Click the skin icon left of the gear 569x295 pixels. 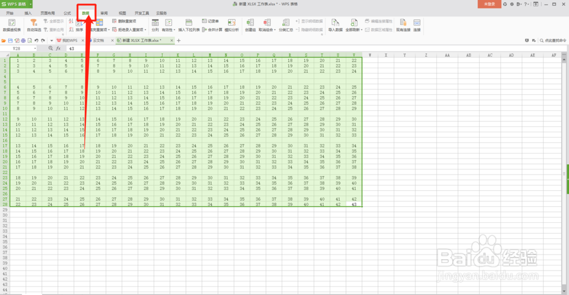point(505,4)
